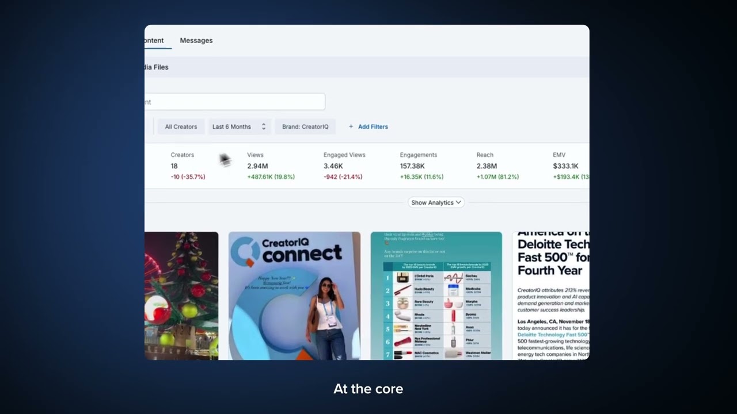737x414 pixels.
Task: Open the Messages tab
Action: (196, 40)
